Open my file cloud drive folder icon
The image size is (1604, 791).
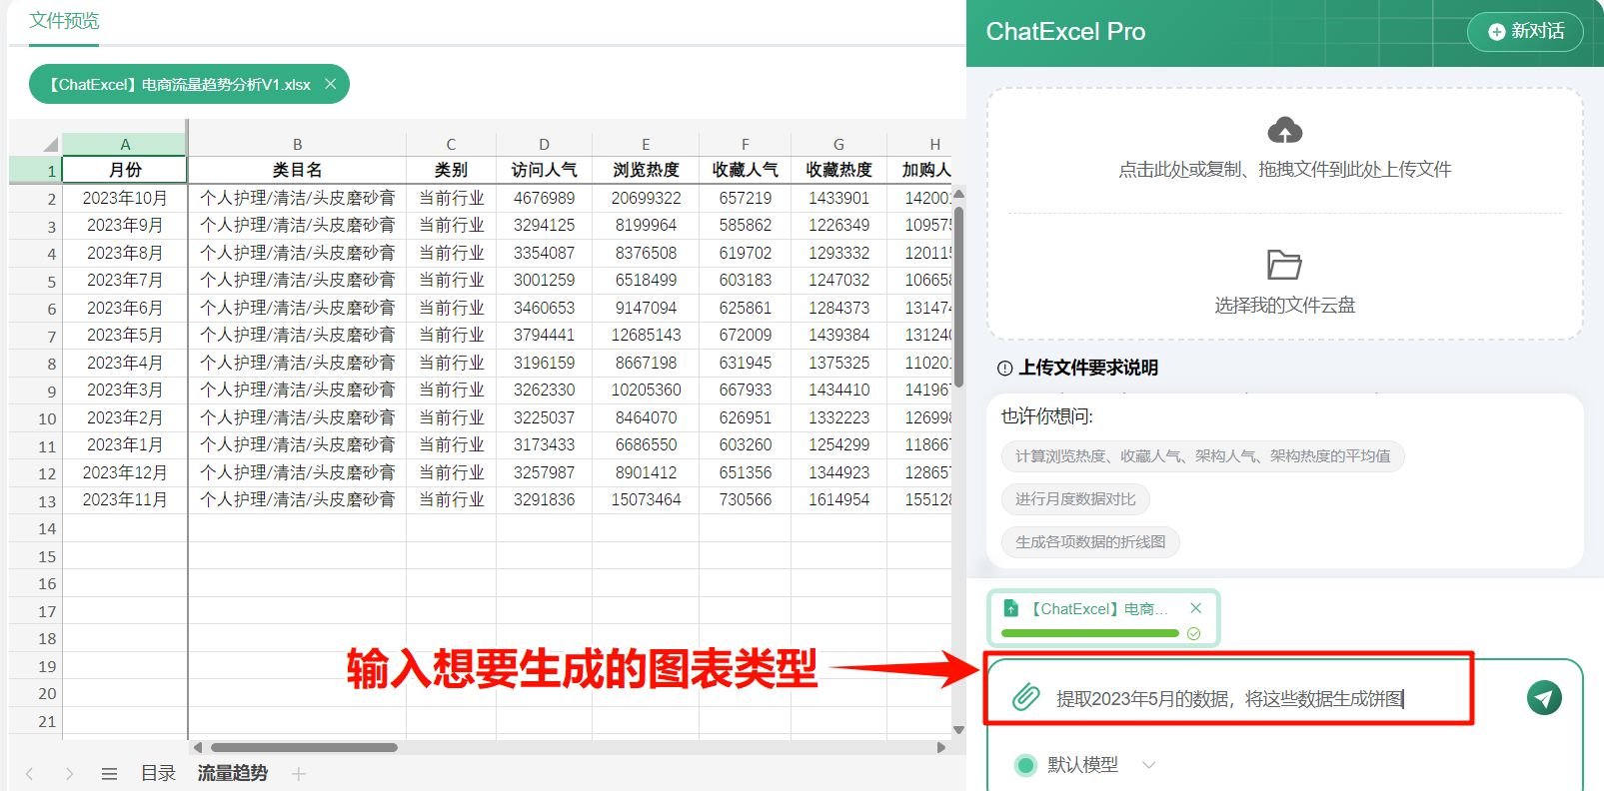pyautogui.click(x=1284, y=265)
